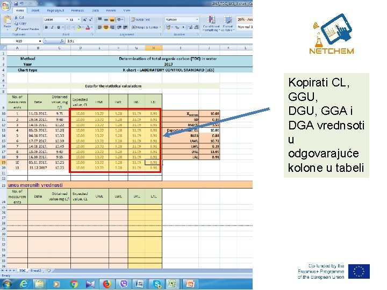Screen dimensions: 387x290
Task: Open text orientation options
Action: 120,19
